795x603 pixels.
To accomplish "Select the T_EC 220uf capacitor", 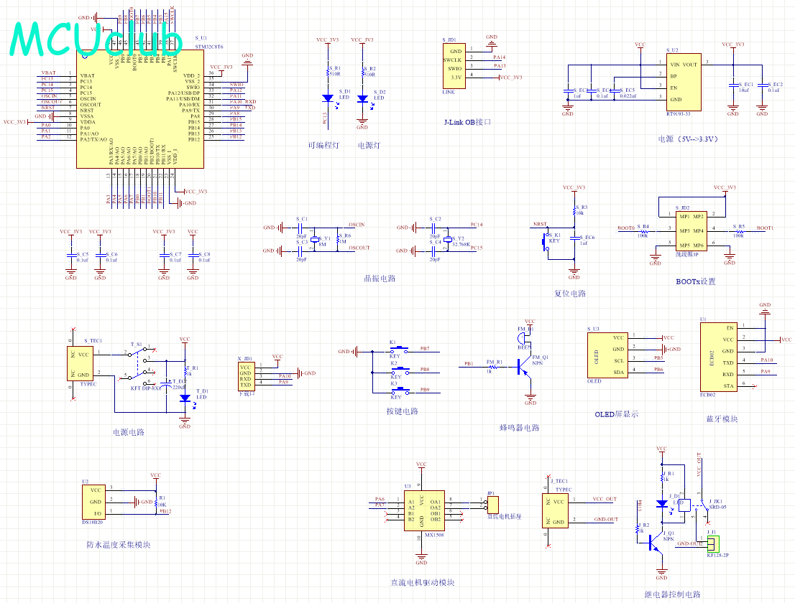I will [x=166, y=384].
